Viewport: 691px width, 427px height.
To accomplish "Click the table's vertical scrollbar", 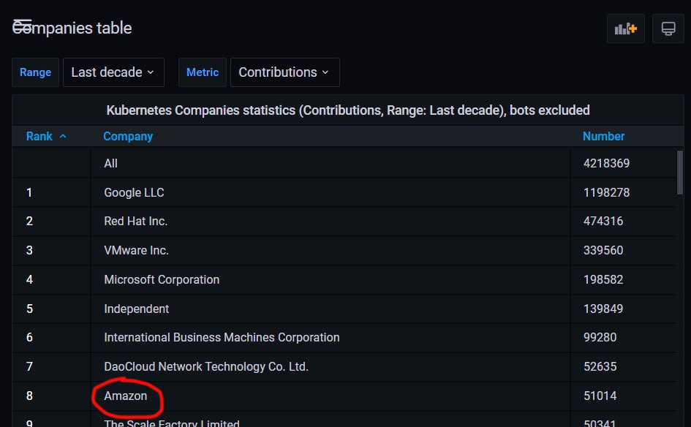I will [680, 173].
